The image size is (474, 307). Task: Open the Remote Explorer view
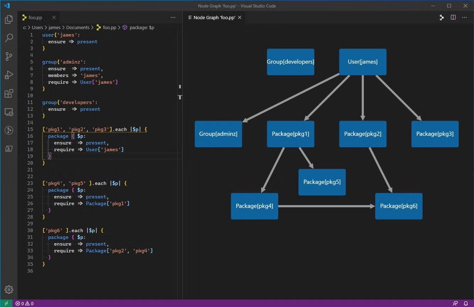[x=9, y=112]
